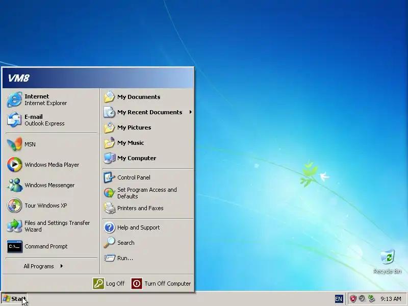This screenshot has height=306, width=408.
Task: Open Printers and Faxes icon
Action: tap(109, 208)
